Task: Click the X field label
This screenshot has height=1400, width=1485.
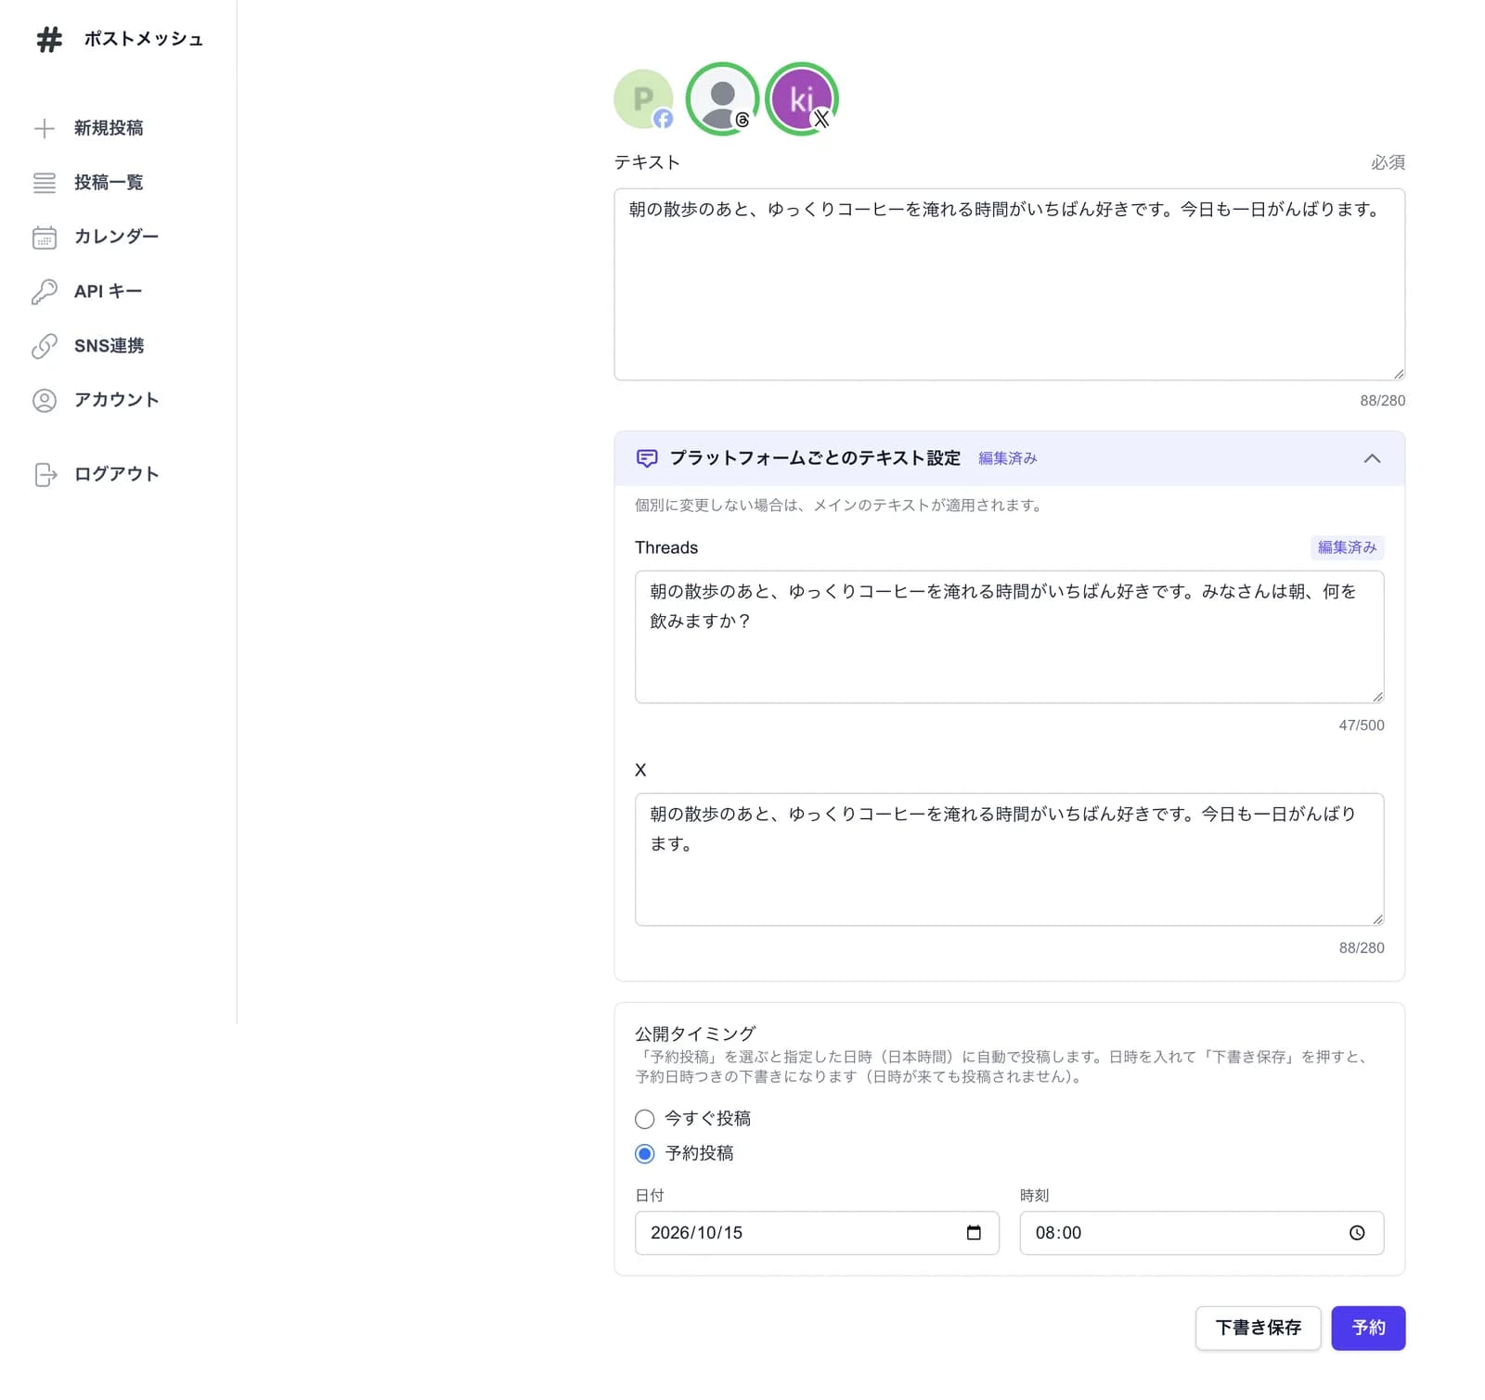Action: [x=640, y=770]
